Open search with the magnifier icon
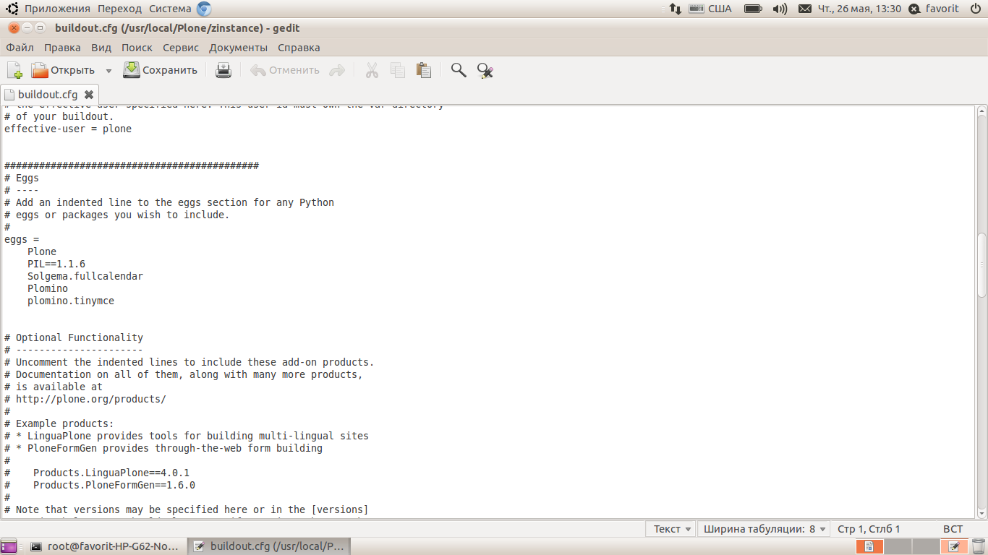This screenshot has height=555, width=988. [459, 70]
